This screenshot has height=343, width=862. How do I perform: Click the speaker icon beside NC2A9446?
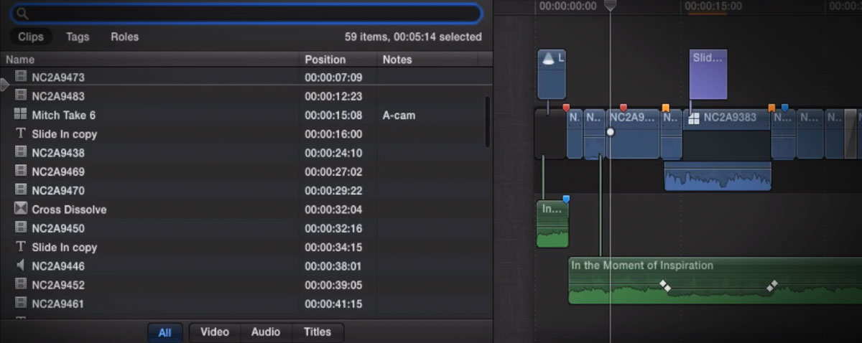tap(20, 266)
